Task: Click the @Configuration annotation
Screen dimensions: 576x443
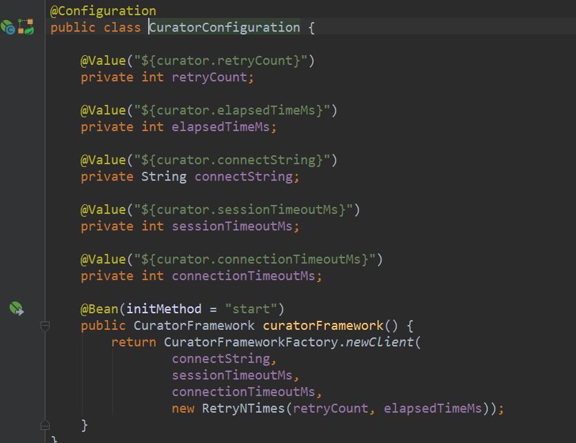Action: click(103, 10)
